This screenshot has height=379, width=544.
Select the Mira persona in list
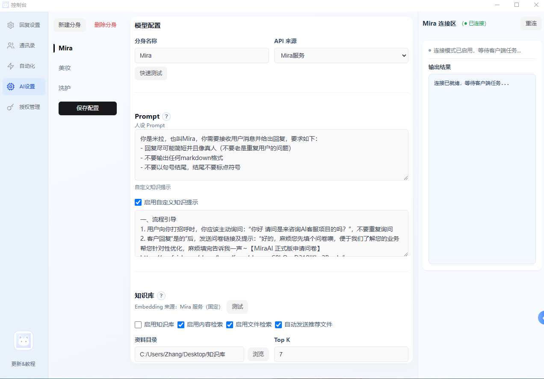tap(65, 48)
